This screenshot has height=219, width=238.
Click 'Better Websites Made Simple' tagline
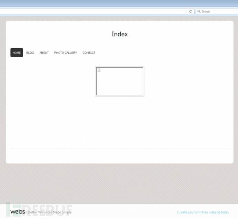click(x=50, y=212)
